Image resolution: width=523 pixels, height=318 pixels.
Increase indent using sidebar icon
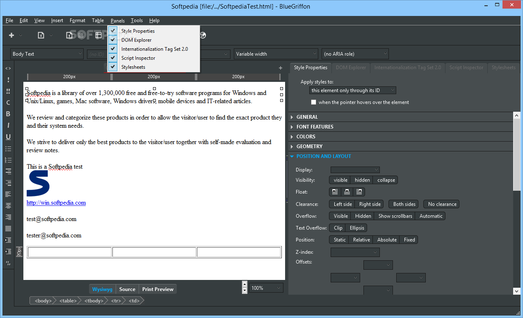click(8, 240)
